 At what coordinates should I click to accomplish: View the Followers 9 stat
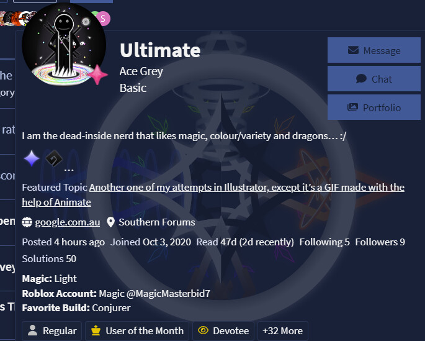(x=380, y=242)
